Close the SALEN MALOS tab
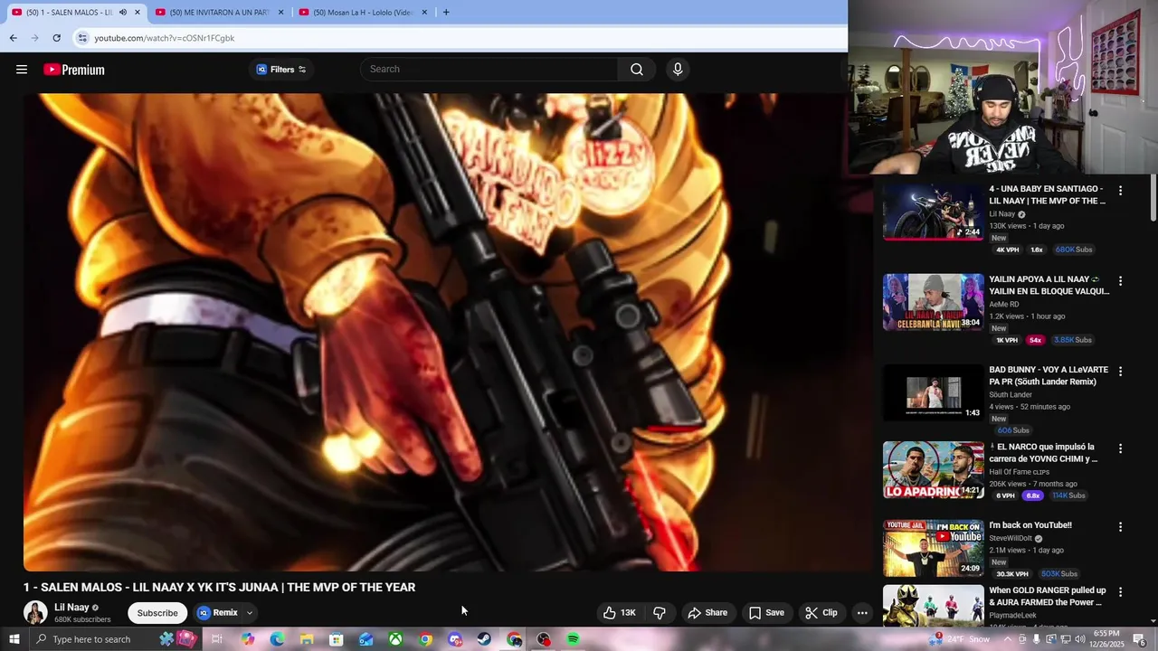Image resolution: width=1158 pixels, height=651 pixels. pos(138,13)
